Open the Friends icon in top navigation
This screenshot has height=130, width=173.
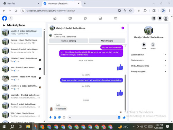pyautogui.click(x=85, y=18)
